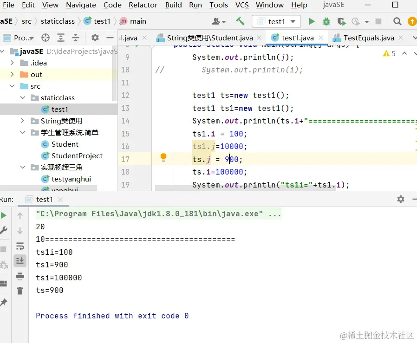The image size is (417, 343).
Task: Open the VCS menu
Action: 242,5
